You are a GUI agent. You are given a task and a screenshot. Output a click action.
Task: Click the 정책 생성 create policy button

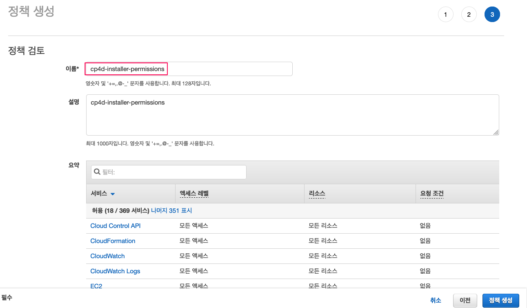500,300
